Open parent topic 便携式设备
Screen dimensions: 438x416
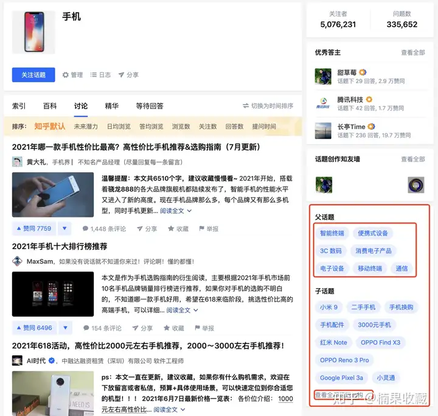coord(373,233)
